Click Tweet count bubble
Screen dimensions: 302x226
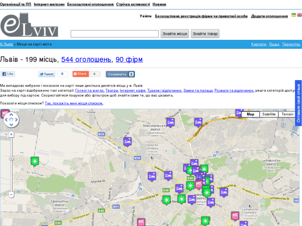pos(62,74)
